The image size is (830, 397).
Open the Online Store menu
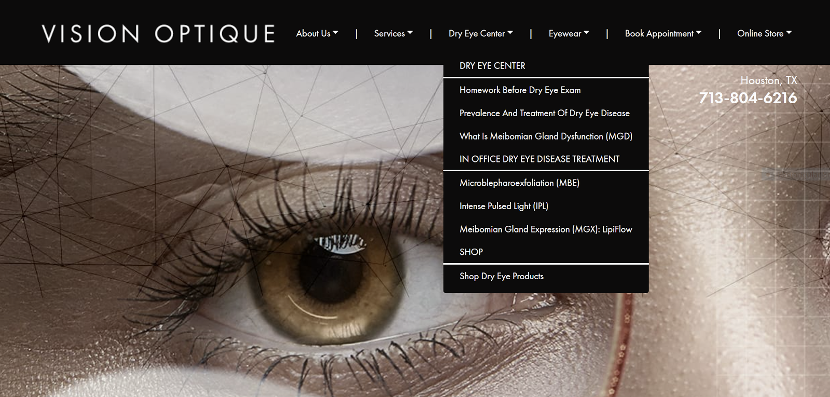(764, 33)
